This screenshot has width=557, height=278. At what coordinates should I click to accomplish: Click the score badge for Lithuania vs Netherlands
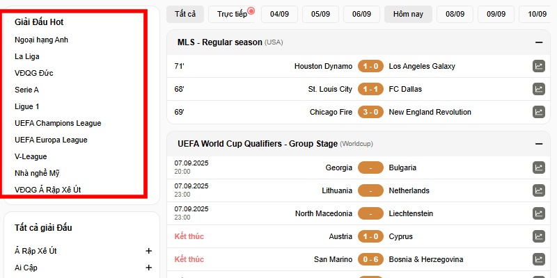[370, 190]
